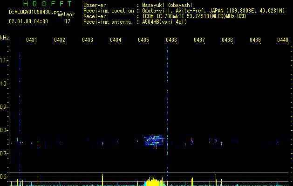293x186 pixels.
Task: Click the 0.6 kHz frequency label
Action: click(x=4, y=177)
